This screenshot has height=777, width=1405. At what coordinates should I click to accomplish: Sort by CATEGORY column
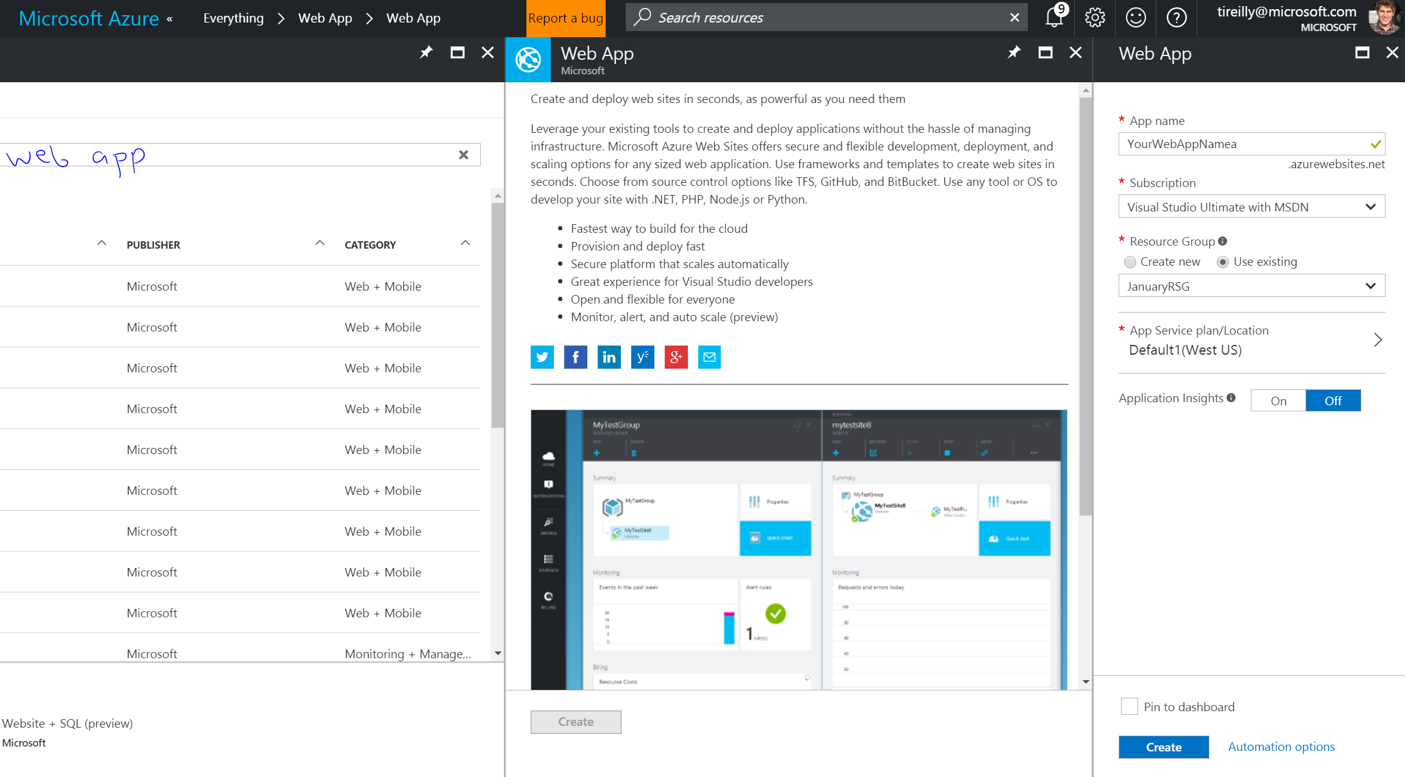coord(370,245)
